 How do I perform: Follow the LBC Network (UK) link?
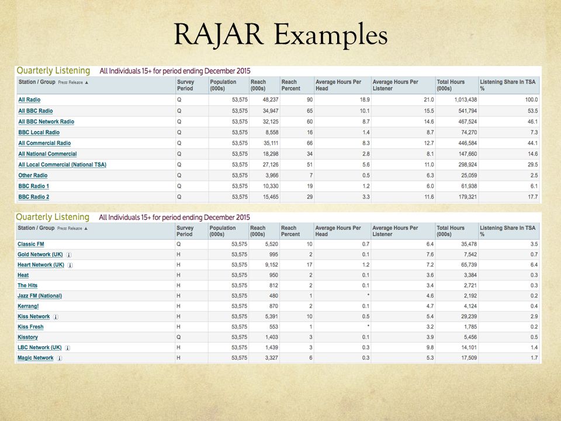[39, 347]
